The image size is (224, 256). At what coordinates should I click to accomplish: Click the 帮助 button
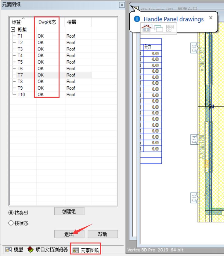click(x=103, y=234)
